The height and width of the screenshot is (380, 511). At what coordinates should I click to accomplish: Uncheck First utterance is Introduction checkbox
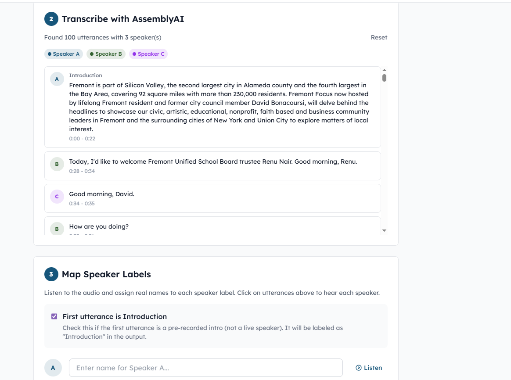[x=54, y=316]
